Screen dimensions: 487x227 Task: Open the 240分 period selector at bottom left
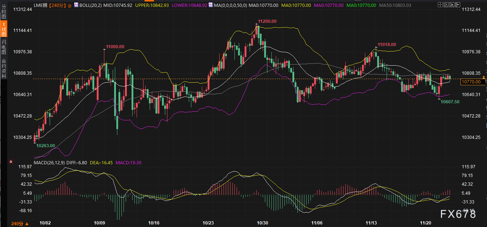click(17, 223)
